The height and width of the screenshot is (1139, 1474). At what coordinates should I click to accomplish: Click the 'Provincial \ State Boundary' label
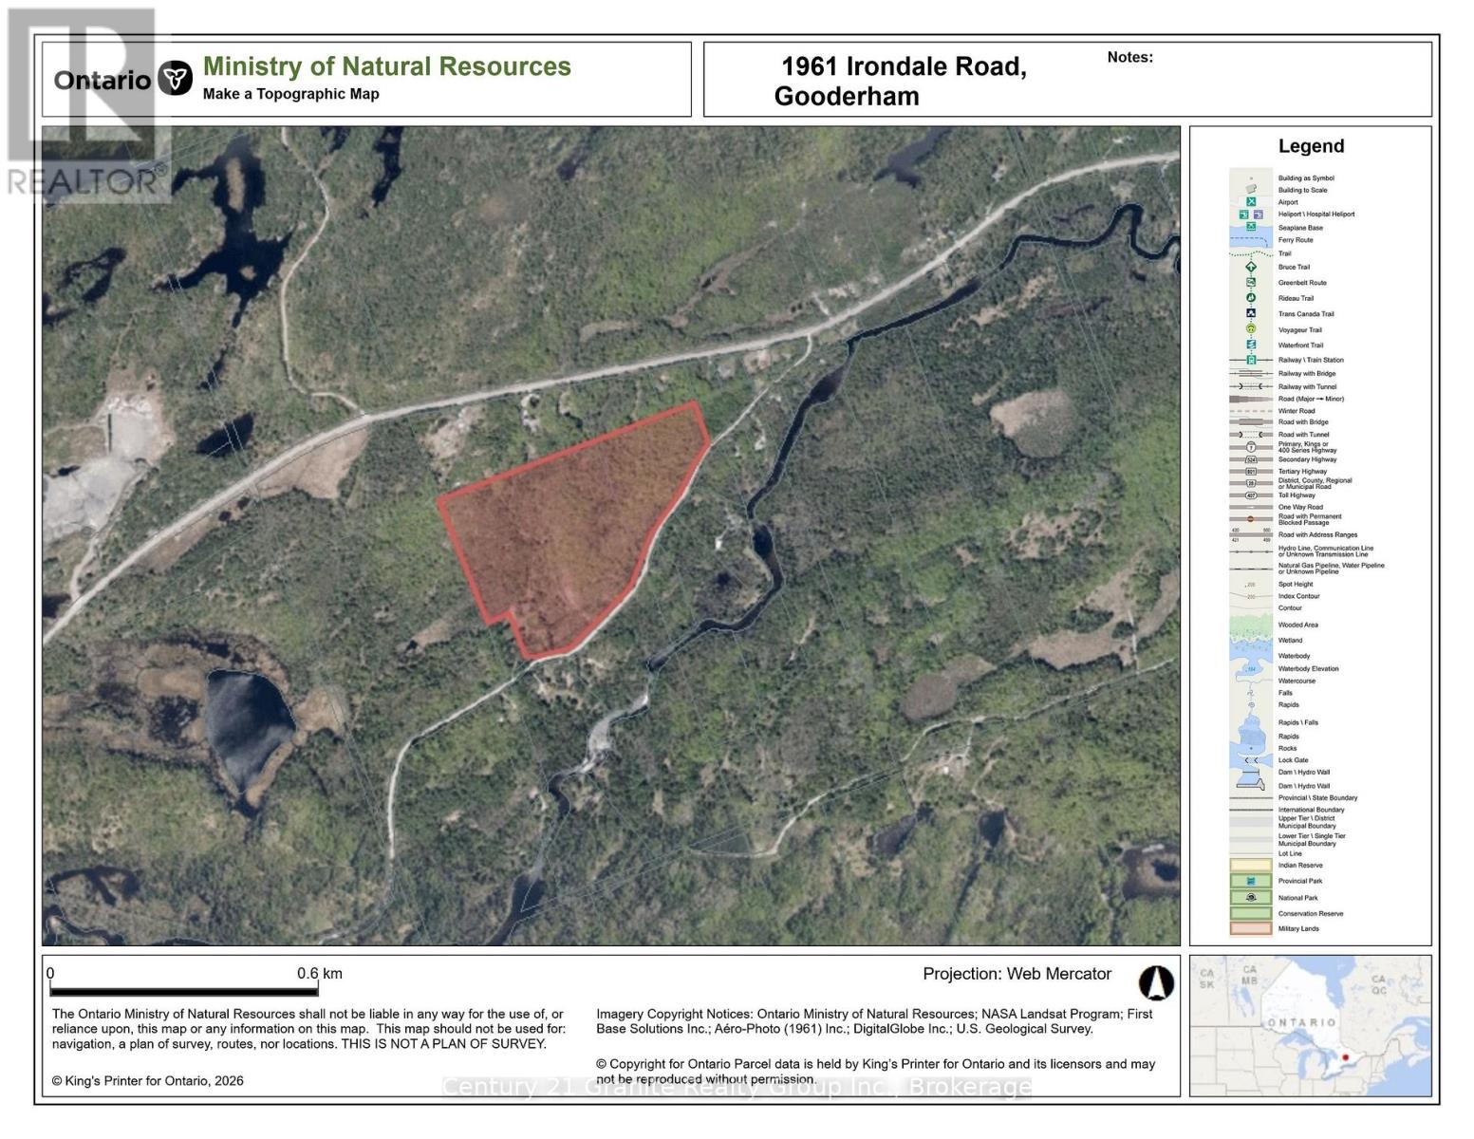coord(1317,798)
